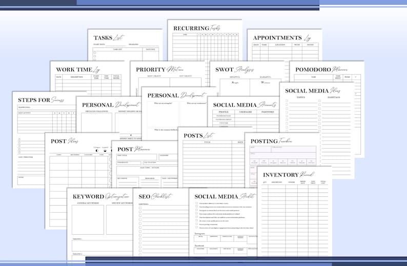
Task: Click the LISTING field label on SEO Checklist
Action: (144, 204)
